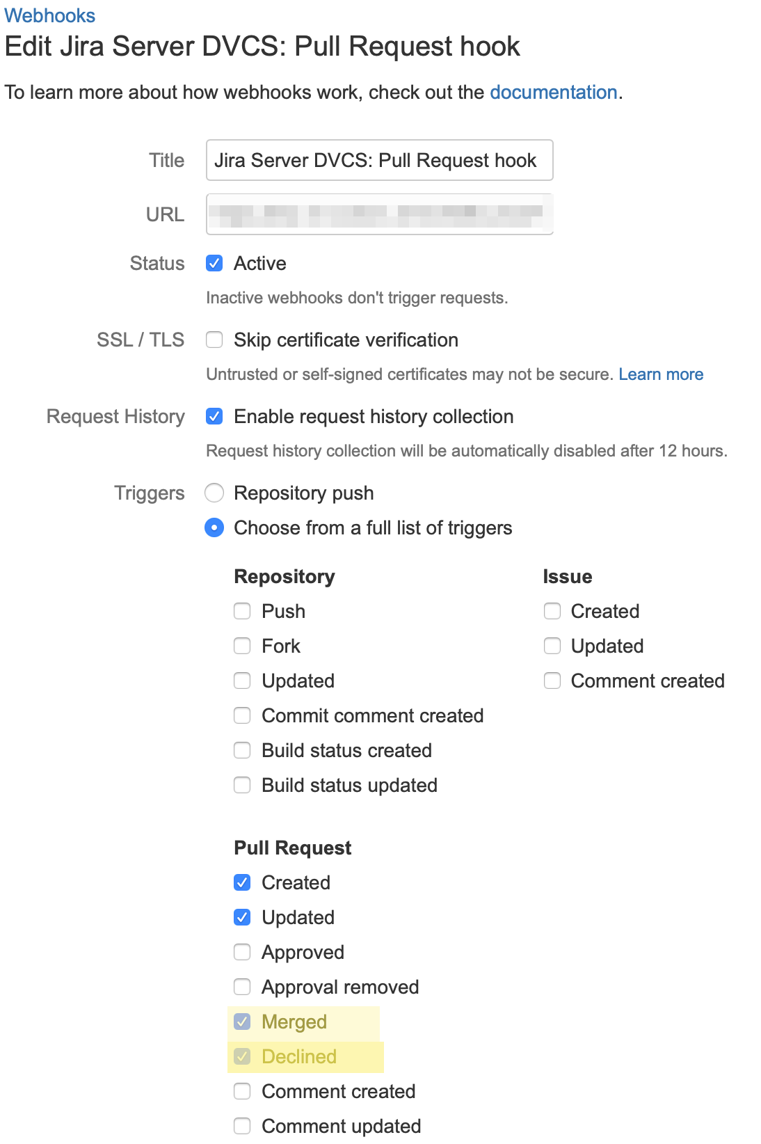Enable Skip certificate verification
The height and width of the screenshot is (1144, 761).
[214, 340]
